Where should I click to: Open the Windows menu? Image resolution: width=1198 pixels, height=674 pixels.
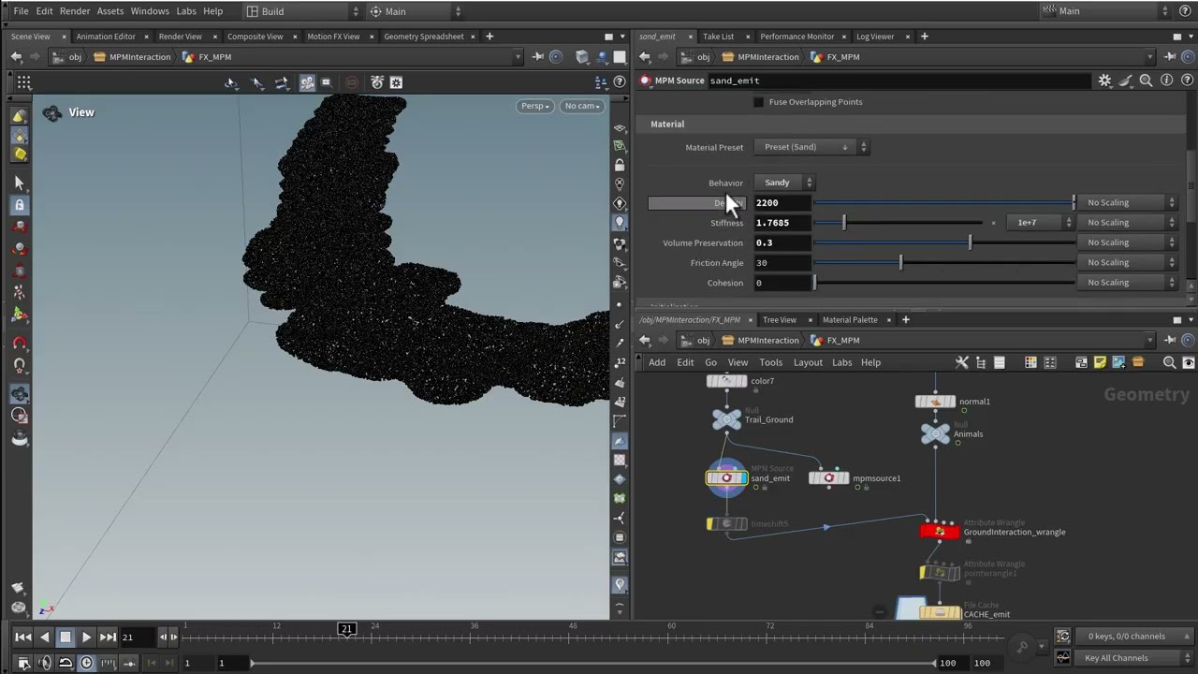pos(150,11)
